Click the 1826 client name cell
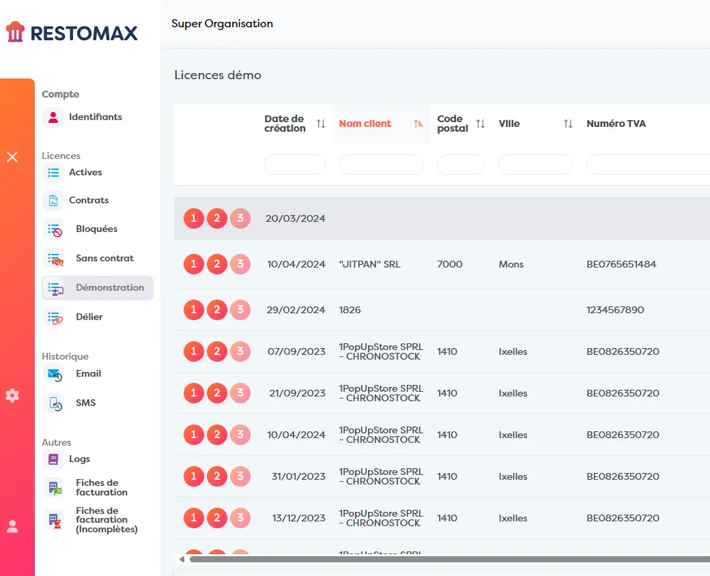 [350, 310]
